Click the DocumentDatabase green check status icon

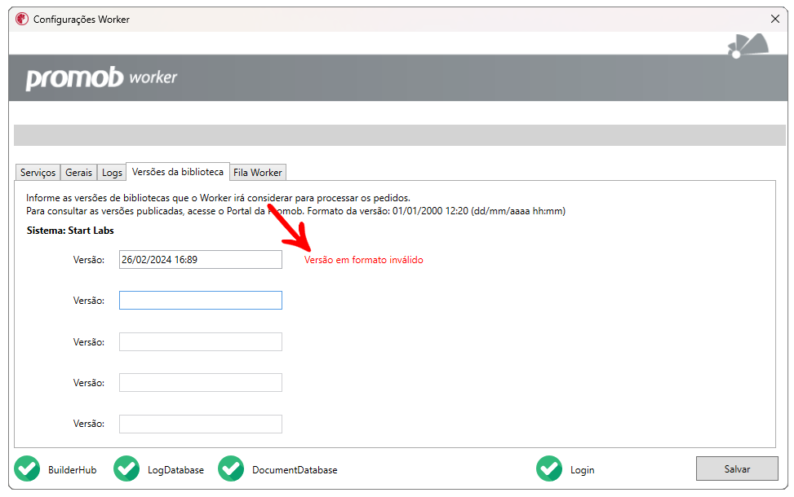(231, 468)
